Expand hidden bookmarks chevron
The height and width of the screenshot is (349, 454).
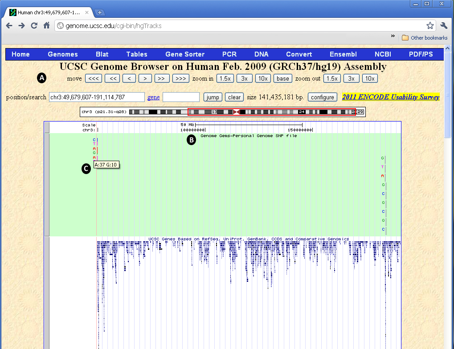(x=393, y=37)
